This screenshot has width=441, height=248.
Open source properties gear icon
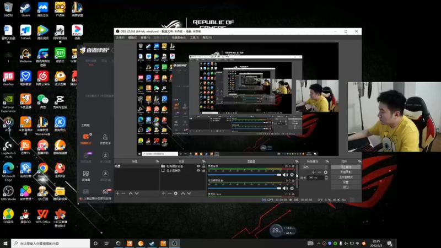[176, 193]
